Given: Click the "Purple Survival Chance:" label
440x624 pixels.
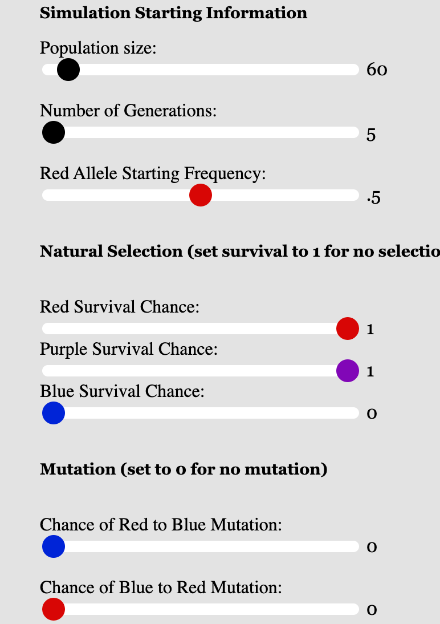Looking at the screenshot, I should (129, 349).
